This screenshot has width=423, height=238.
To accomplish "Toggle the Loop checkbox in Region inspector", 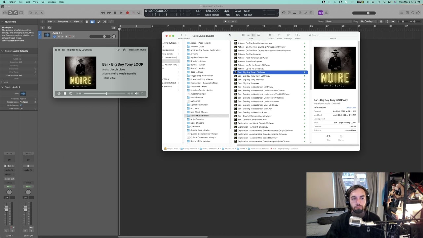I will click(x=20, y=59).
